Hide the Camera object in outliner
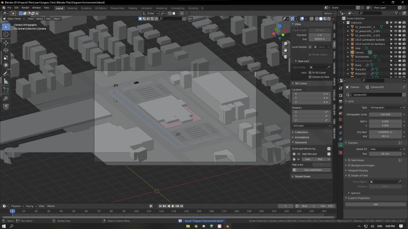Viewport: 408px width, 229px height. (396, 53)
